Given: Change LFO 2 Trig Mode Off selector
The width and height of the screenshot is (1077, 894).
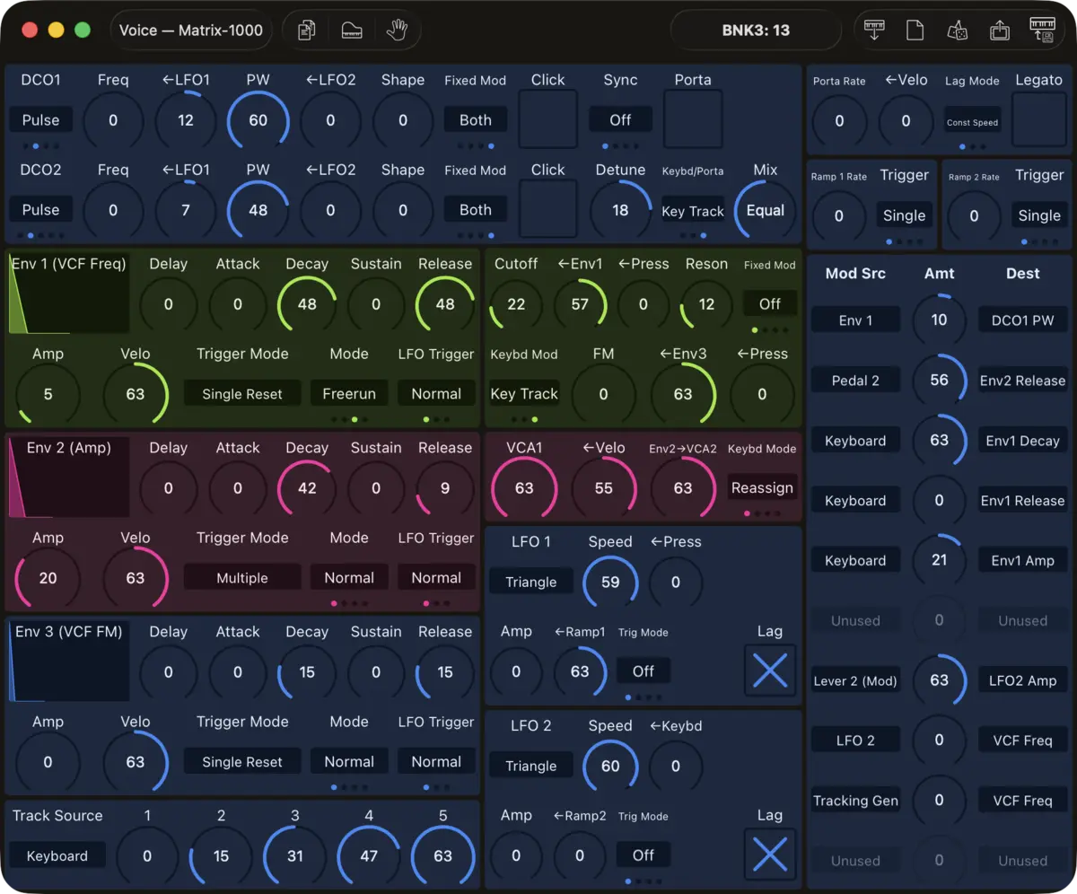Looking at the screenshot, I should click(x=644, y=855).
